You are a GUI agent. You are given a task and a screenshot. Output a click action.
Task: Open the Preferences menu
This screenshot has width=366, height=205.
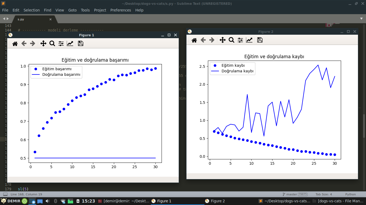pos(121,10)
